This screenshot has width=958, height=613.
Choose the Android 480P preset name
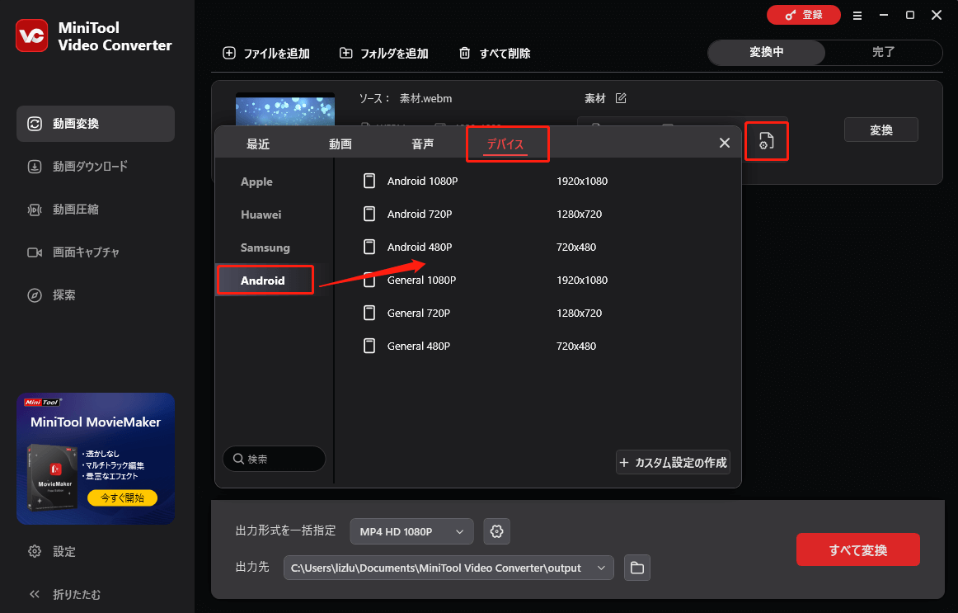click(x=420, y=247)
